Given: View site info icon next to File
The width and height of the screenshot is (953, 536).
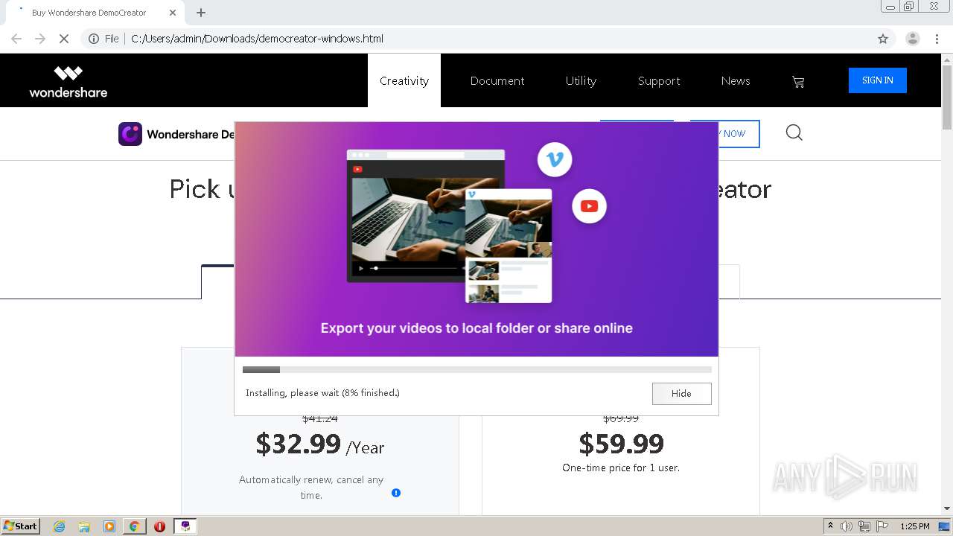Looking at the screenshot, I should [x=94, y=39].
